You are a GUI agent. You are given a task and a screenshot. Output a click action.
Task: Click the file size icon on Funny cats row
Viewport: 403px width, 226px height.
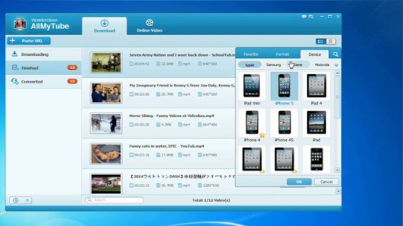click(x=158, y=155)
